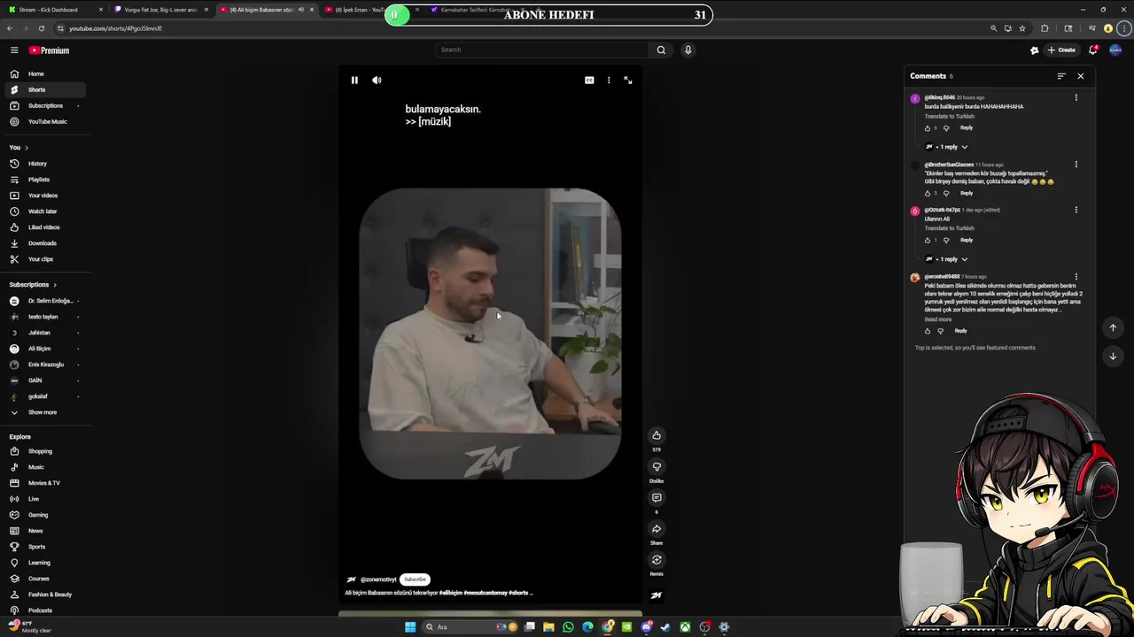Open comments via the comment bubble icon
The height and width of the screenshot is (637, 1134).
pos(656,498)
